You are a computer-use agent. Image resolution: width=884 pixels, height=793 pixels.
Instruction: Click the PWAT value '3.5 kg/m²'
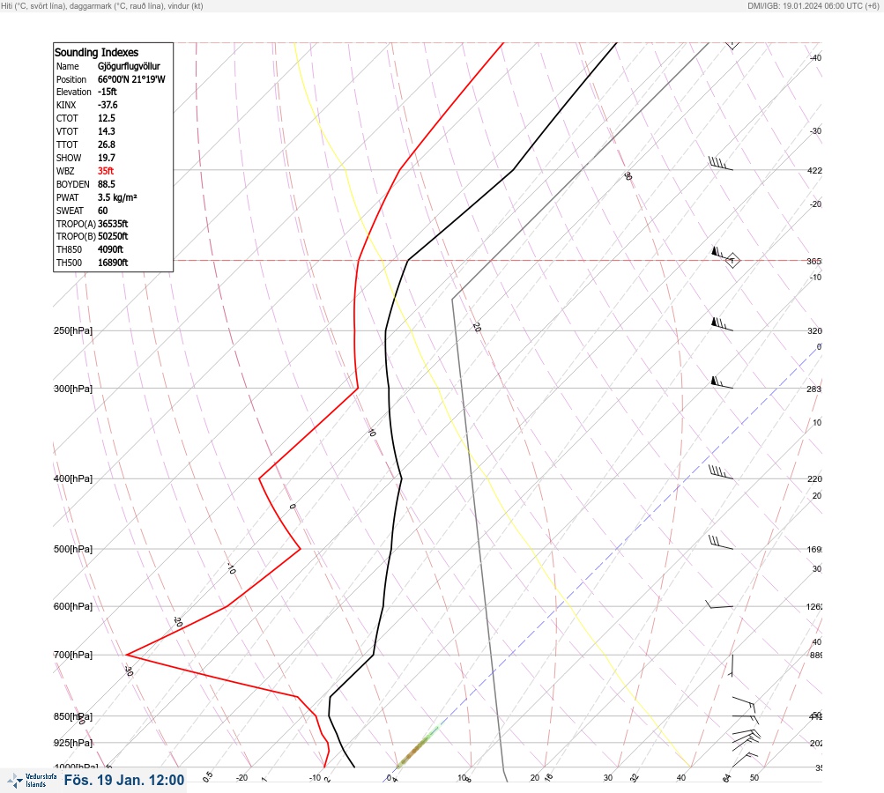point(117,197)
